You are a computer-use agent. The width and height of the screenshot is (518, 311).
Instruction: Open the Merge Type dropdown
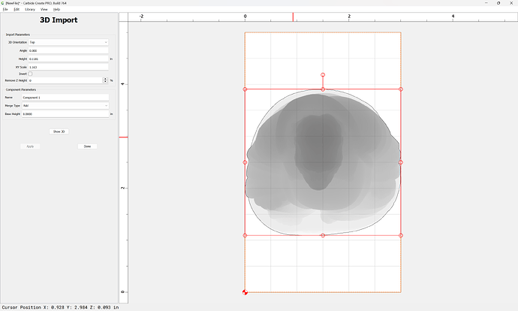tap(65, 106)
